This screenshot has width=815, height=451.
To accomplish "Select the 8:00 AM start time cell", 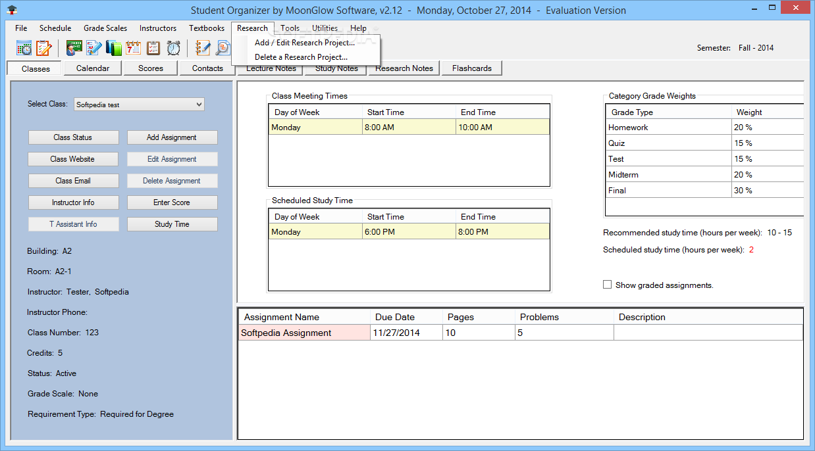I will [409, 128].
